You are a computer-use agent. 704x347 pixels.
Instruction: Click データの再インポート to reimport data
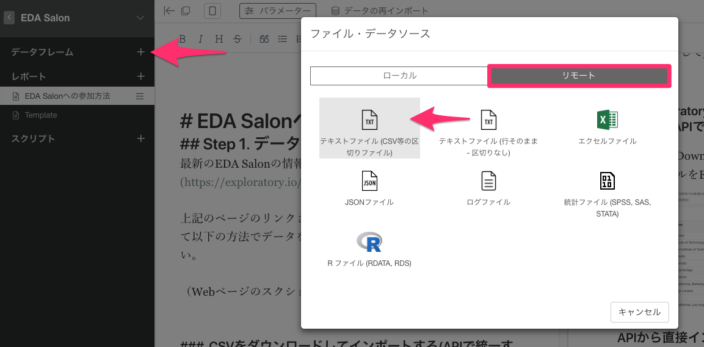[379, 11]
